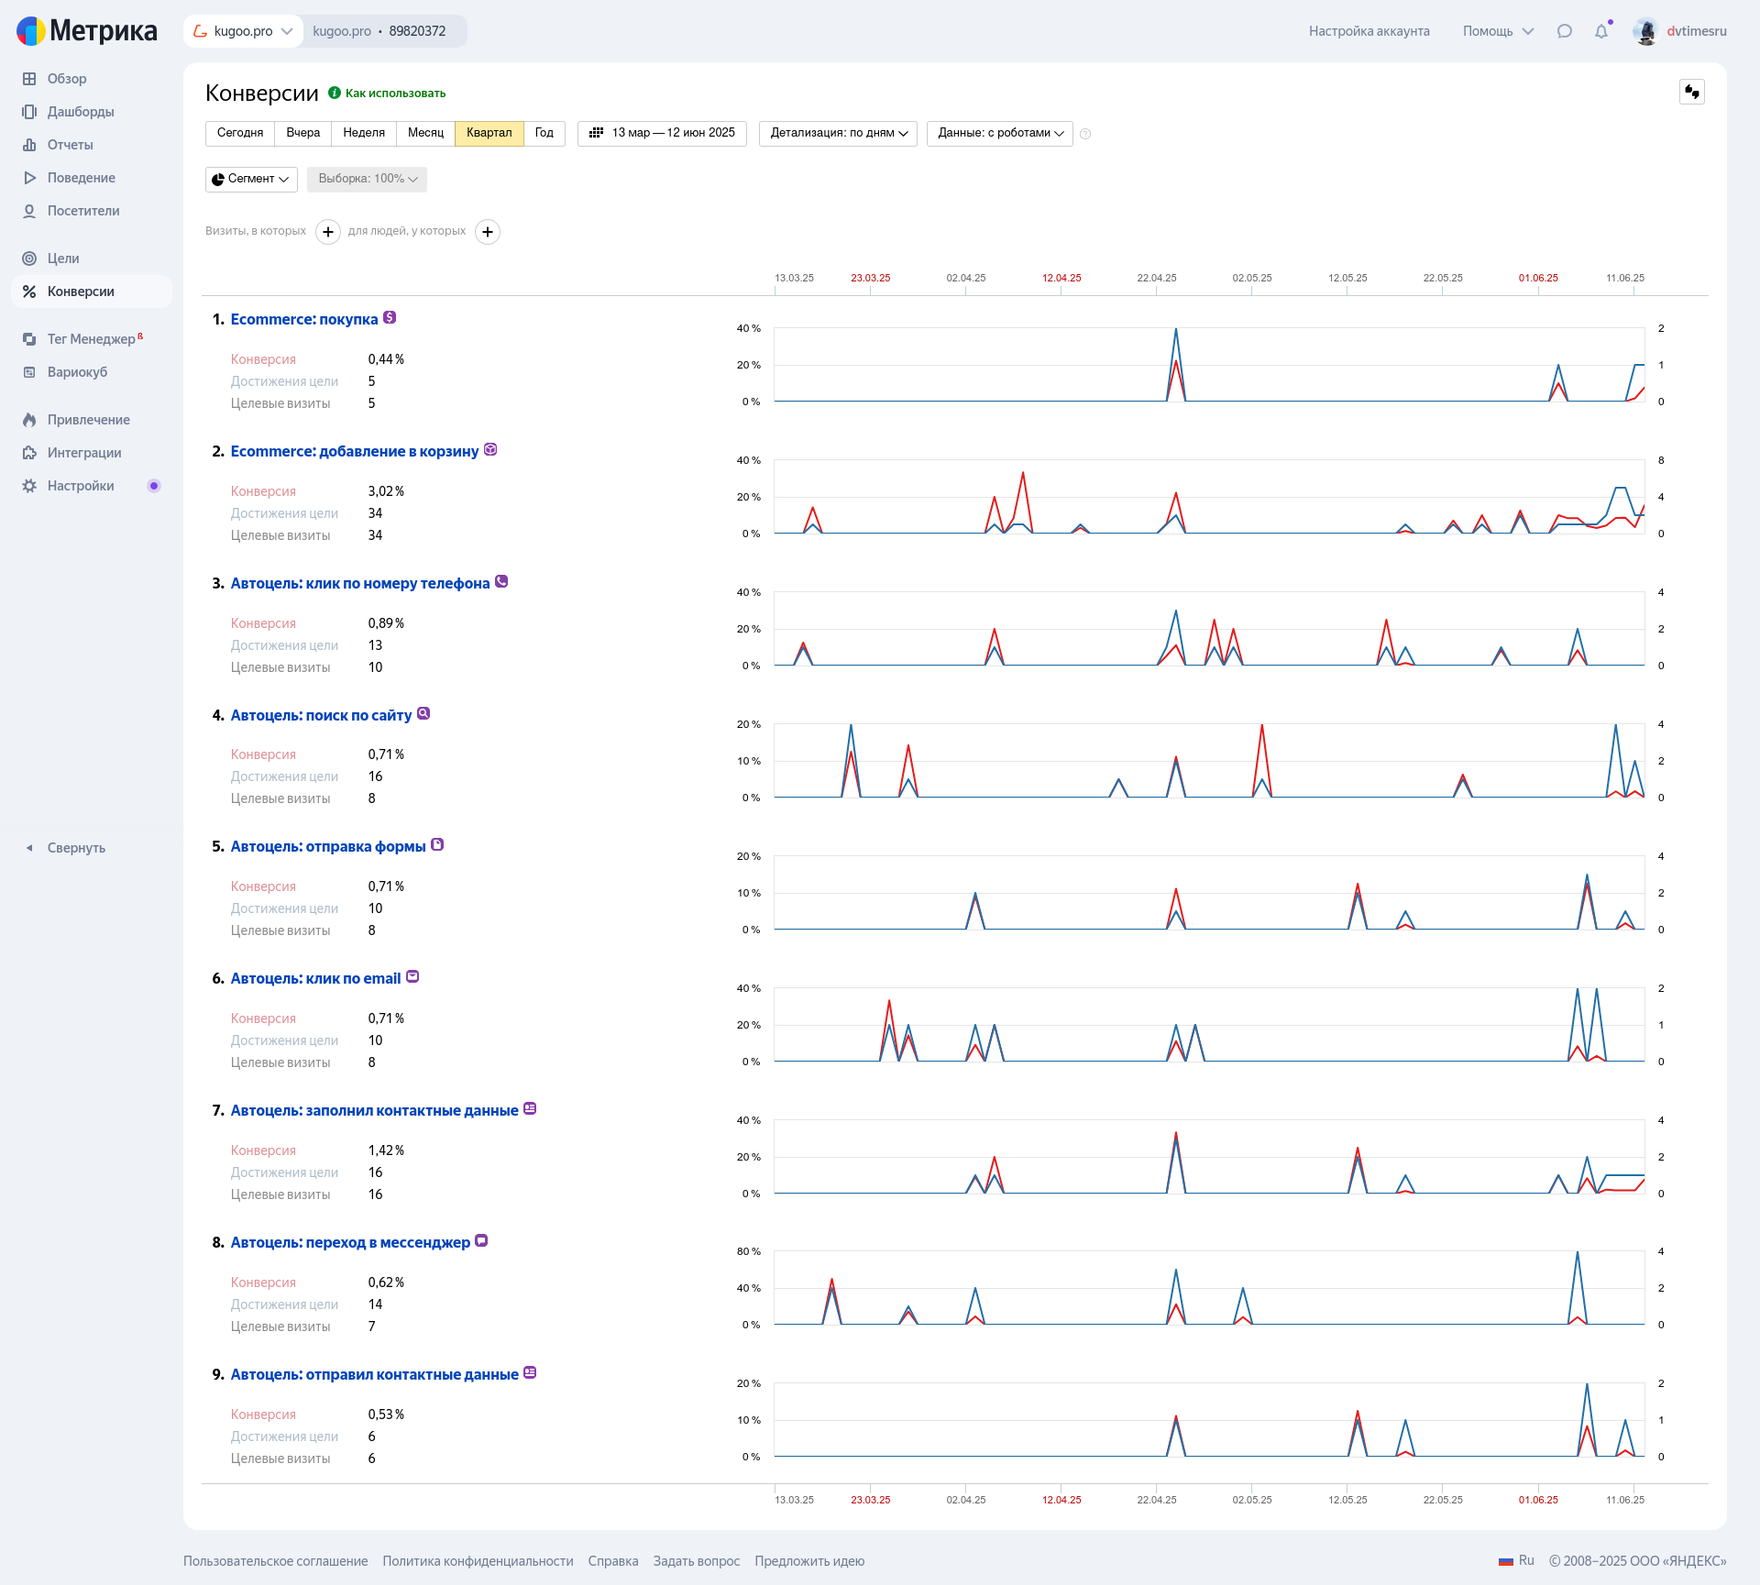Open the Сегмент dropdown
The width and height of the screenshot is (1760, 1585).
(x=251, y=179)
